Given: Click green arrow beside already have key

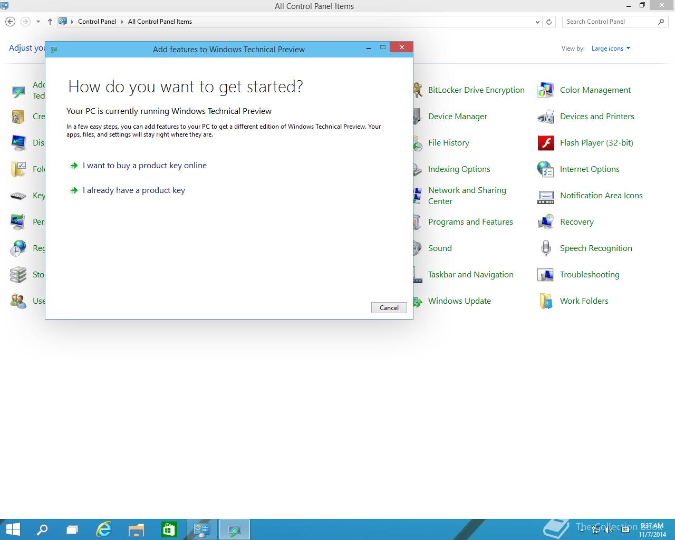Looking at the screenshot, I should tap(74, 190).
